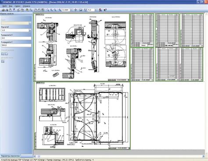This screenshot has height=161, width=208.
Task: Click the 5.0 value field in toolbar
Action: click(x=91, y=10)
